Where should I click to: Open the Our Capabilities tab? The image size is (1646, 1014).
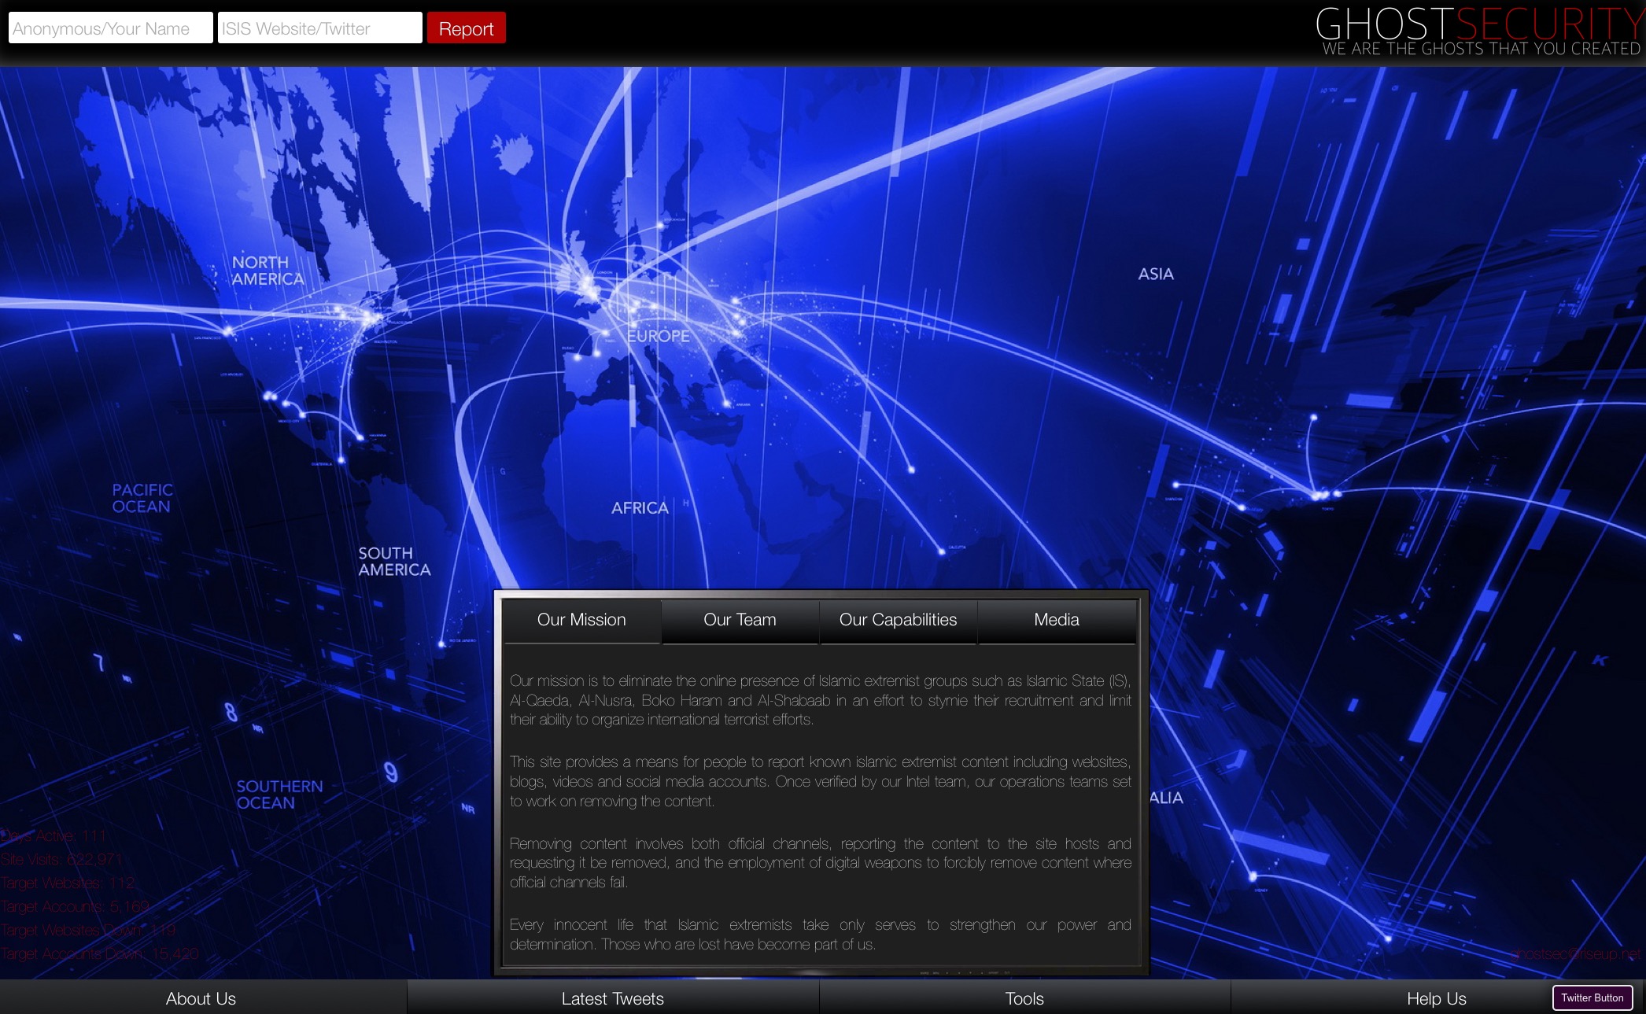(x=898, y=620)
